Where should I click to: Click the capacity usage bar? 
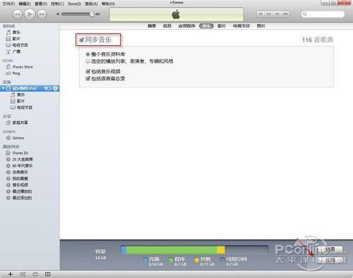point(194,249)
